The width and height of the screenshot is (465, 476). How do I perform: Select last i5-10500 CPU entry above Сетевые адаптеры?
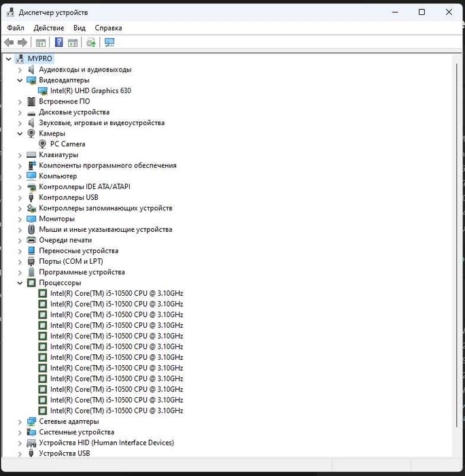116,411
